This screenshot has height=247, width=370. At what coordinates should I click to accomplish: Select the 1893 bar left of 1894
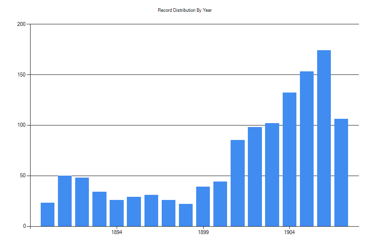[99, 209]
